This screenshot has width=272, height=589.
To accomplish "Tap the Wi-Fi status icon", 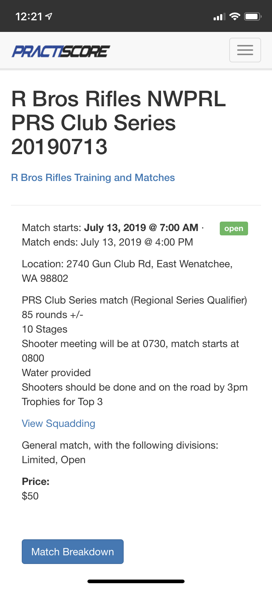I will tap(235, 16).
